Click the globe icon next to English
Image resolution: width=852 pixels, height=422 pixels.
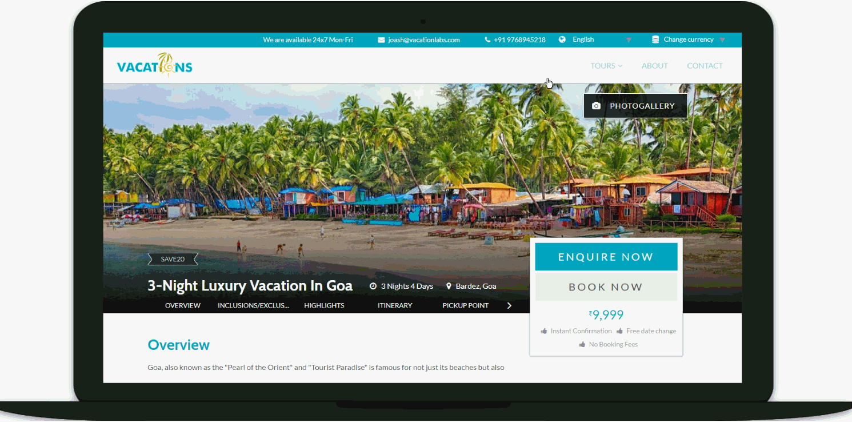click(562, 39)
